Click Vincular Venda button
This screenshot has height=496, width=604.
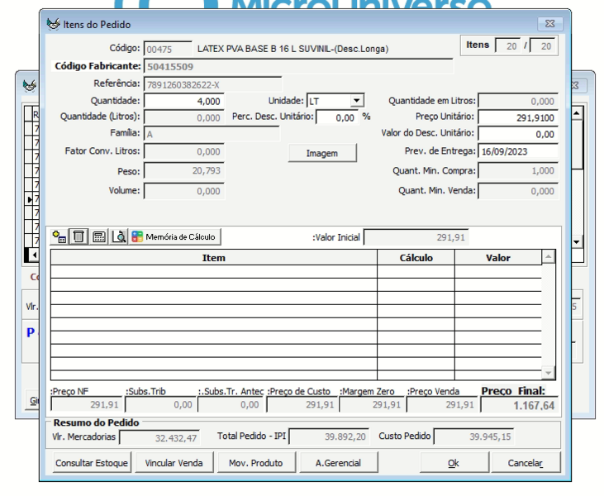174,463
